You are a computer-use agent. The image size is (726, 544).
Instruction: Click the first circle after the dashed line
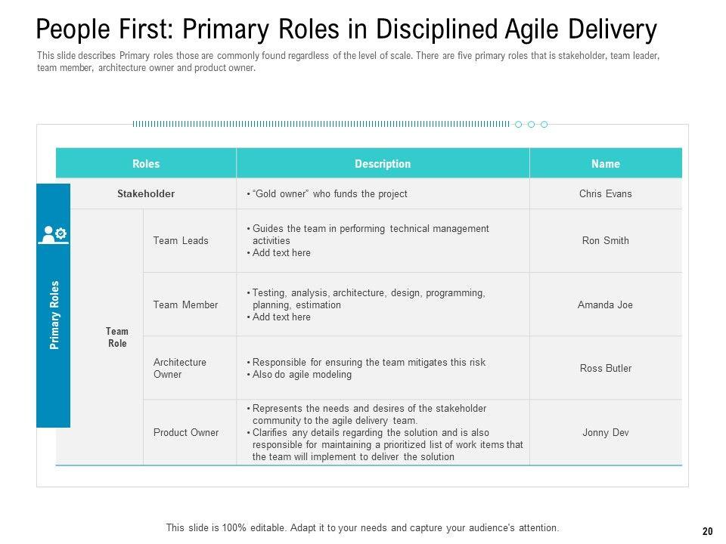coord(518,124)
